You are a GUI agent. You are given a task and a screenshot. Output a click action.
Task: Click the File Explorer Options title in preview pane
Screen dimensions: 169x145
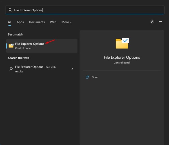coord(122,57)
